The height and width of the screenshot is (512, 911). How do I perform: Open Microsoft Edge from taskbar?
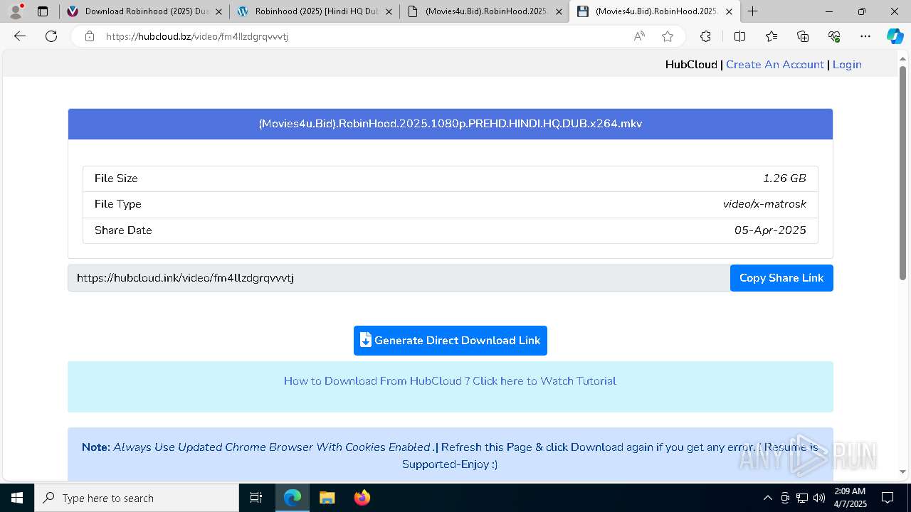coord(293,498)
